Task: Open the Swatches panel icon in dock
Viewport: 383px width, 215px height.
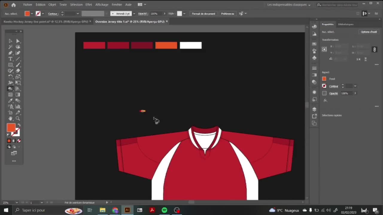Action: click(x=314, y=44)
